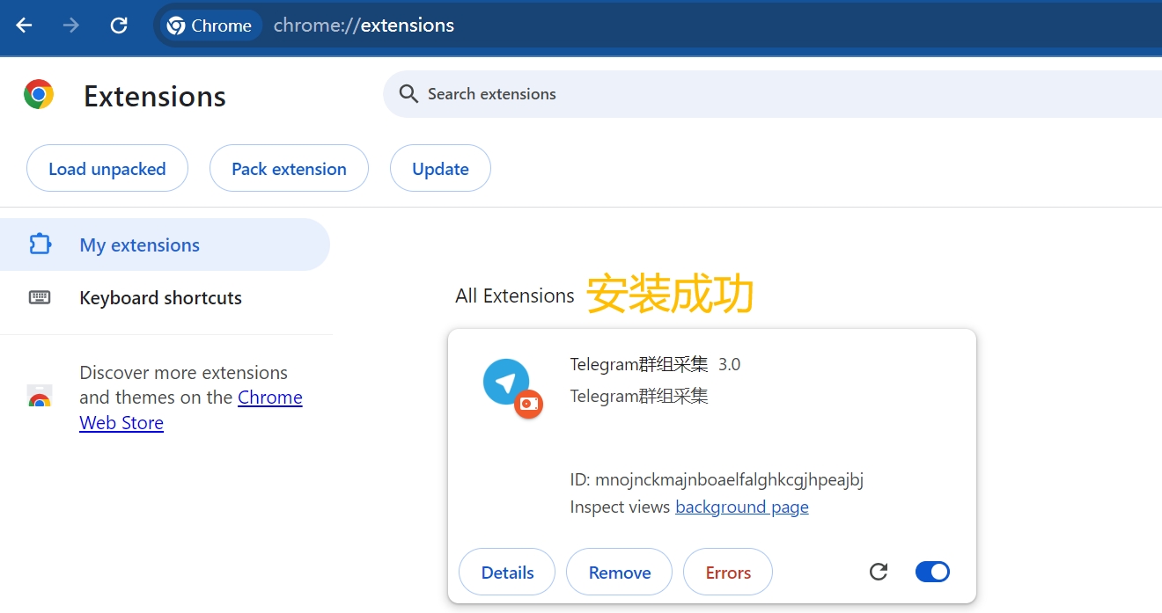
Task: Select My extensions in the sidebar
Action: tap(140, 245)
